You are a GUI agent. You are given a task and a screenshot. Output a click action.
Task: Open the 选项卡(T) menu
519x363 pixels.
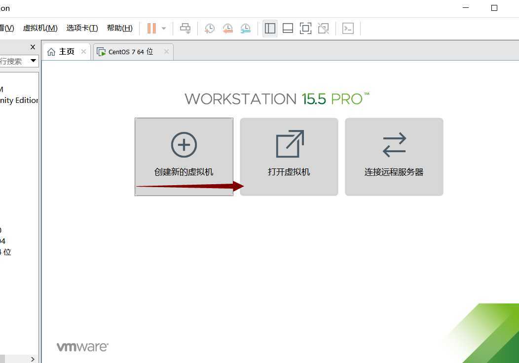click(x=82, y=28)
